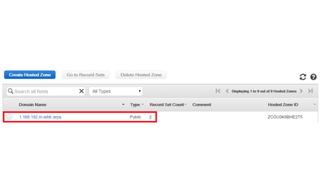
Task: Open the help question mark icon
Action: (x=313, y=77)
